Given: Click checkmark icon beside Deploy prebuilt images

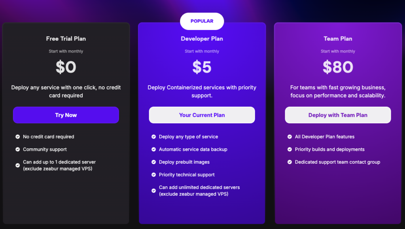Looking at the screenshot, I should (x=154, y=162).
